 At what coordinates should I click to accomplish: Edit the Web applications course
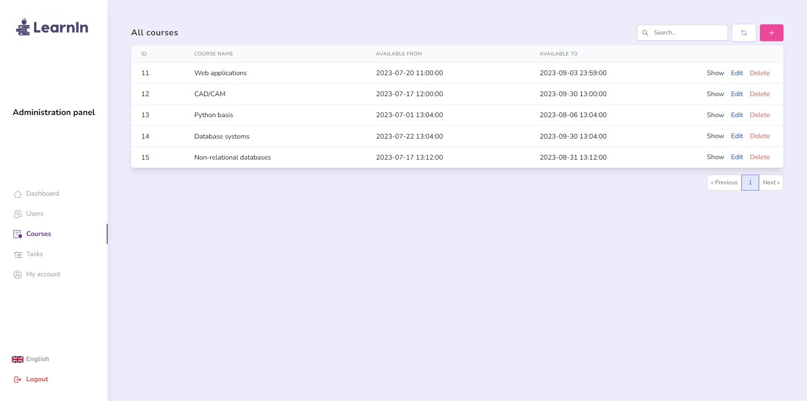[x=737, y=73]
